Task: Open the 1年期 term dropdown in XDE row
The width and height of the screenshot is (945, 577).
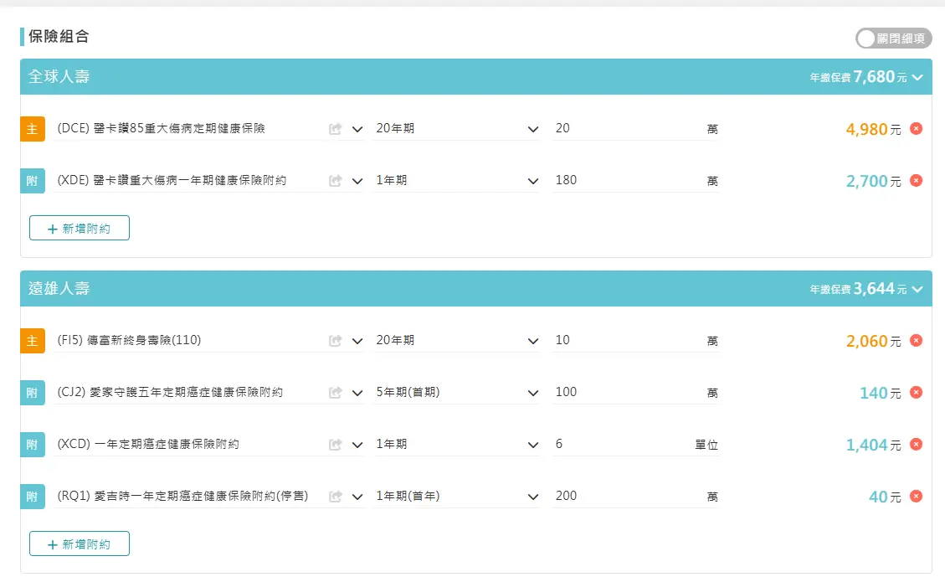Action: [456, 180]
